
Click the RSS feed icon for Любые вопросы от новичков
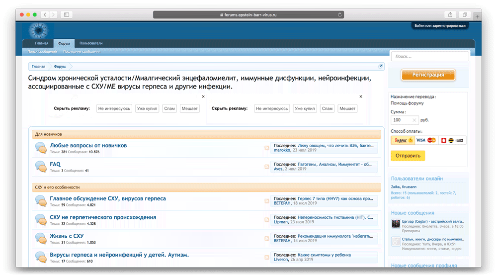pyautogui.click(x=267, y=148)
